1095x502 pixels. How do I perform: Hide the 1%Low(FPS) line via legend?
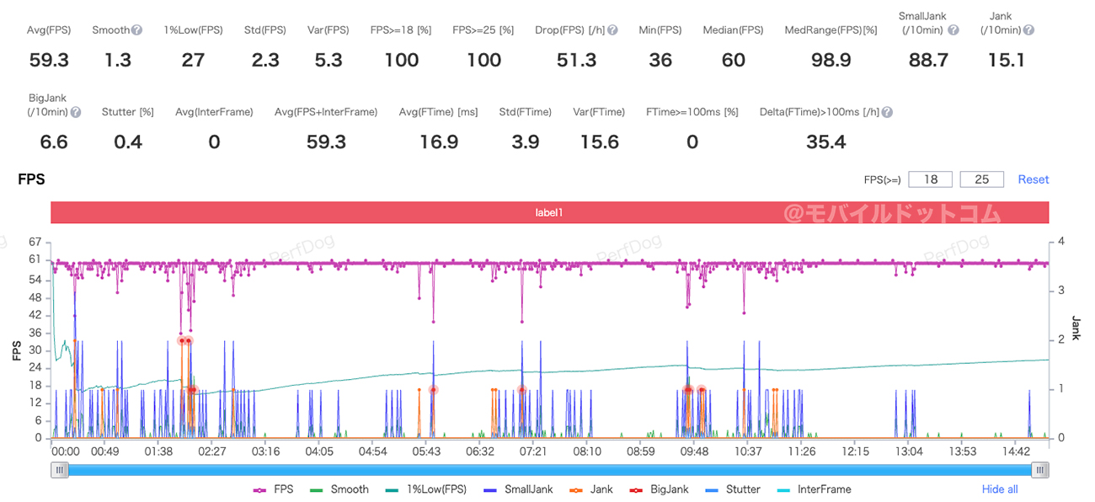pos(425,489)
